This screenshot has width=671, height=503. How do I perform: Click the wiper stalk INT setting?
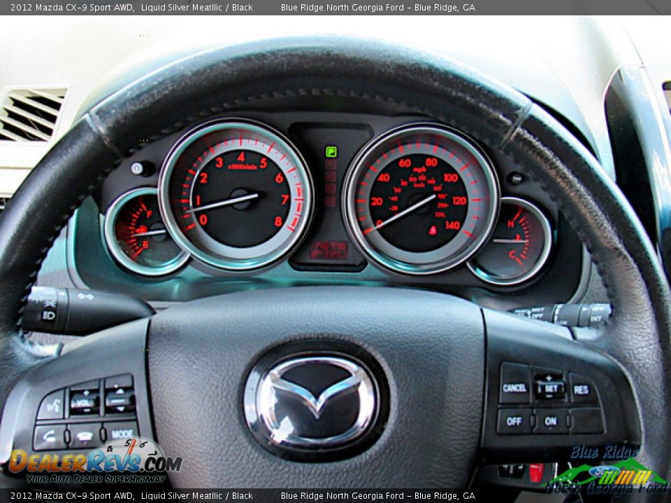pos(596,319)
